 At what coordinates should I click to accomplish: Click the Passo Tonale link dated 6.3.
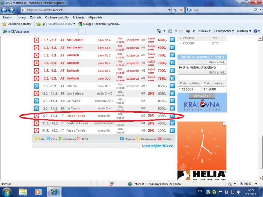pos(76,116)
